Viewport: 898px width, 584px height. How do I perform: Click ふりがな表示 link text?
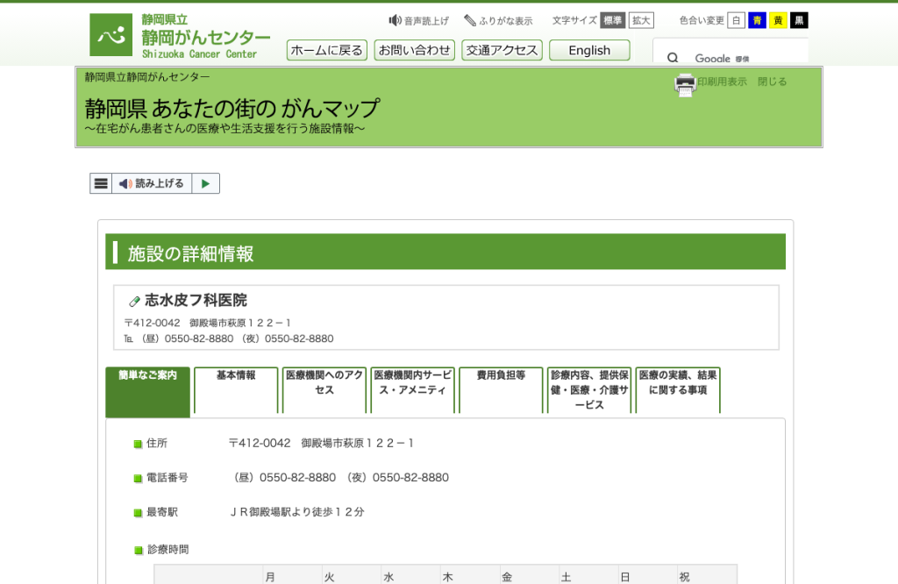click(506, 21)
